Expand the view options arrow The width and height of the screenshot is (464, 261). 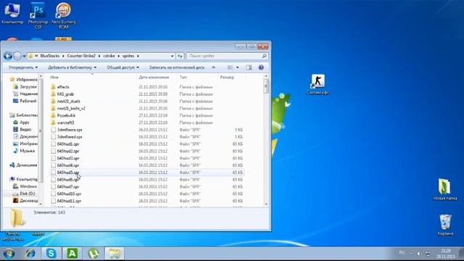coord(237,67)
